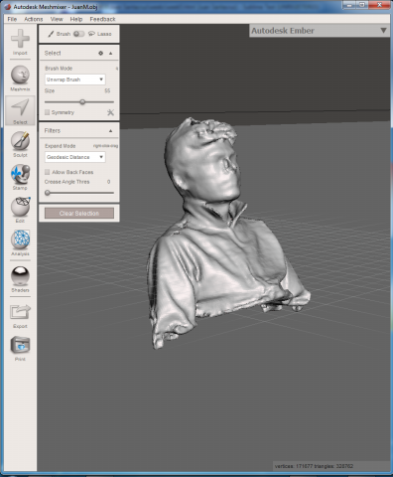Click the Crease Angle Thres slider

(x=79, y=193)
